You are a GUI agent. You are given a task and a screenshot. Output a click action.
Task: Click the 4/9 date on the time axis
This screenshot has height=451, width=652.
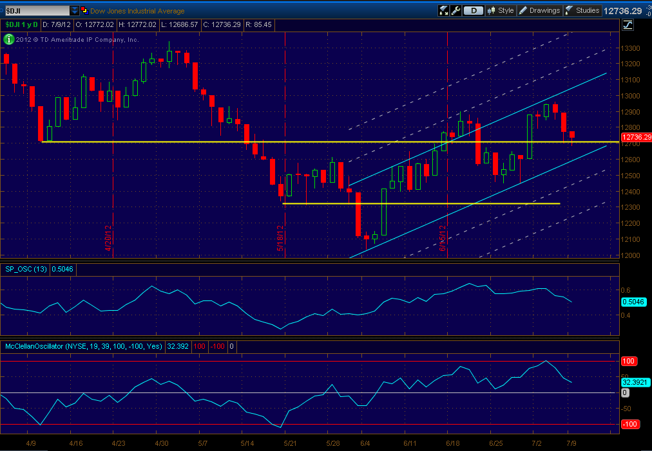31,443
